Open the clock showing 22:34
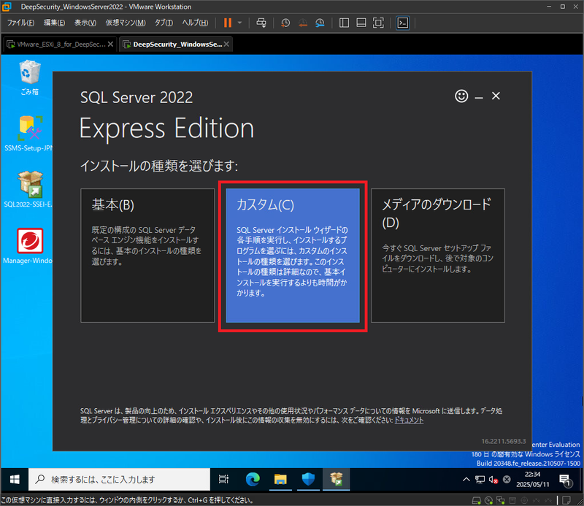 [x=533, y=479]
